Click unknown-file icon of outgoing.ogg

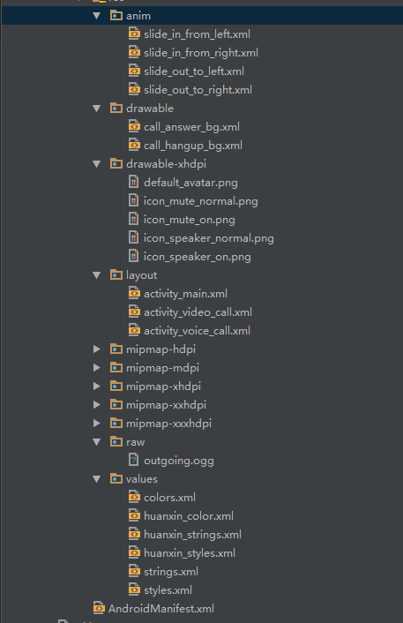coord(134,460)
